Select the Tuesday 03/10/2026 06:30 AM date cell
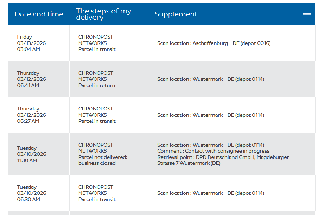Image resolution: width=319 pixels, height=215 pixels. 31,193
